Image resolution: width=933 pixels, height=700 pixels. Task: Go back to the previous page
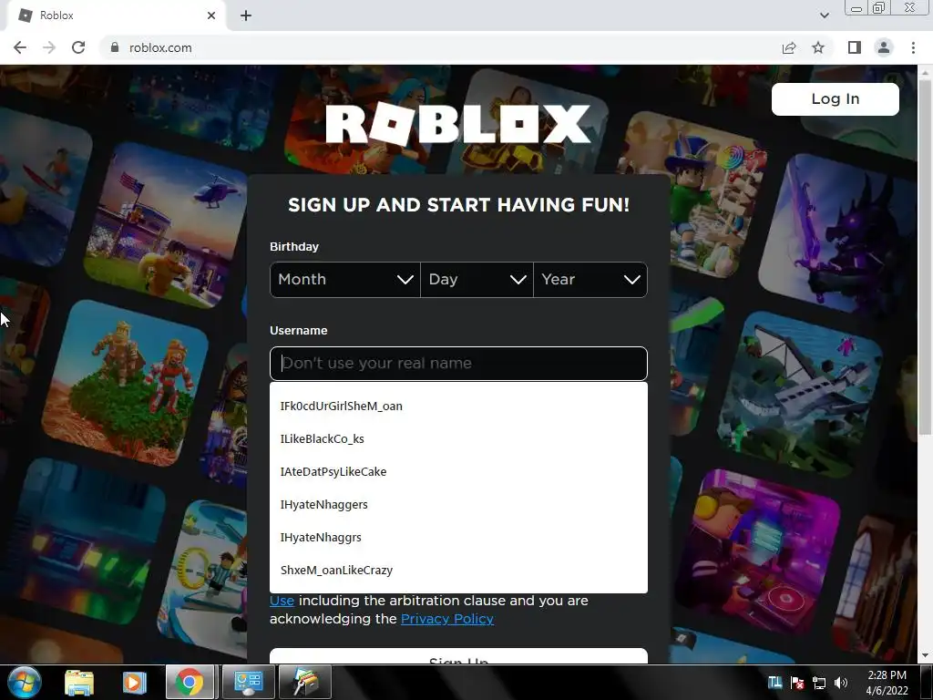[20, 47]
